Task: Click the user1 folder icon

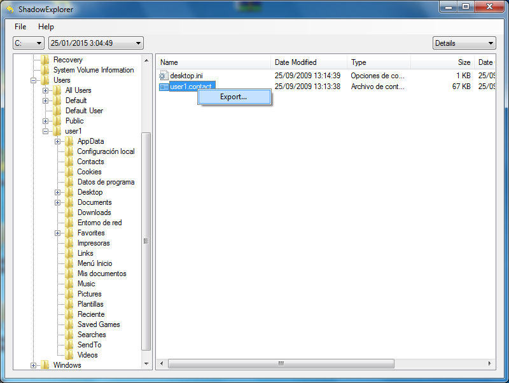Action: (x=57, y=131)
